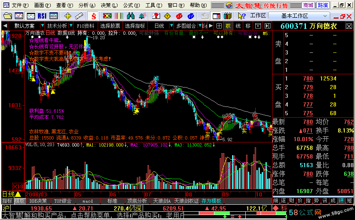Viewport: 355px width, 220px height.
Task: Click the red line chart toolbar icon
Action: point(19,16)
